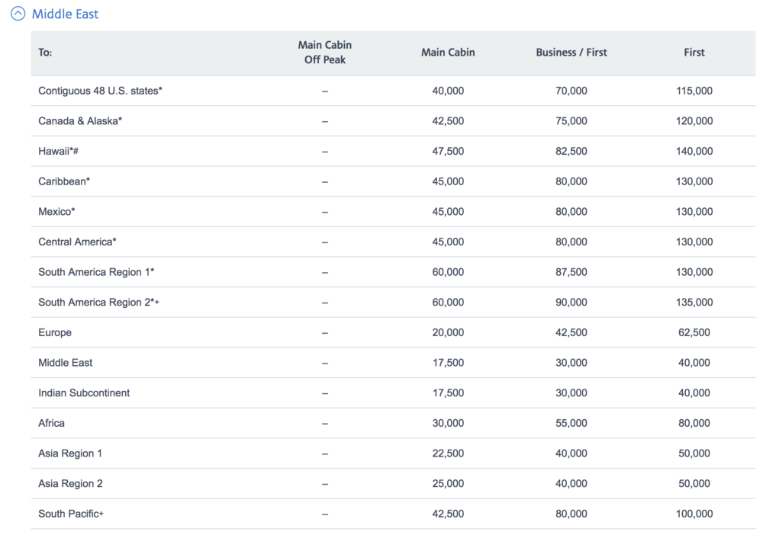Screen dimensions: 763x535
Task: Click South Pacific First value 100,000
Action: point(694,514)
